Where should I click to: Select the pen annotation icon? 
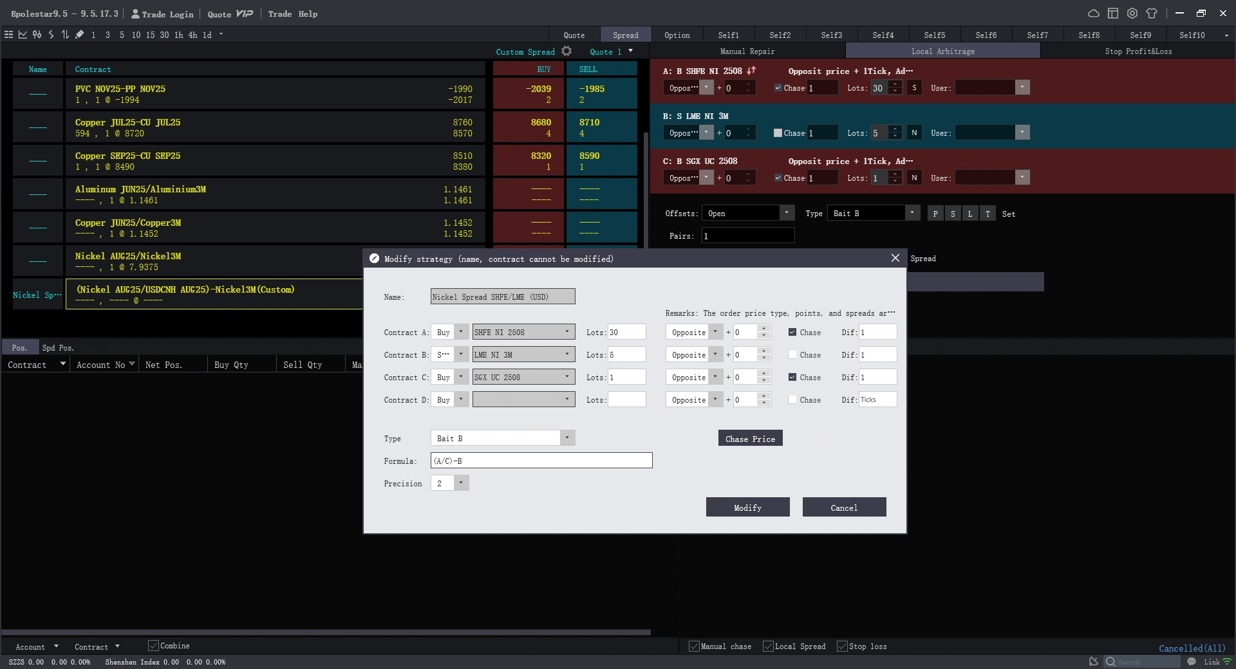pyautogui.click(x=79, y=35)
